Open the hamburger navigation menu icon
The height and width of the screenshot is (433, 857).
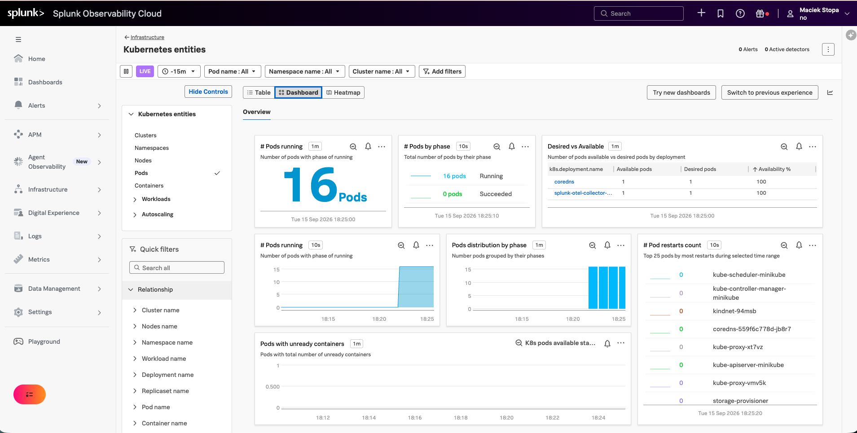coord(18,39)
